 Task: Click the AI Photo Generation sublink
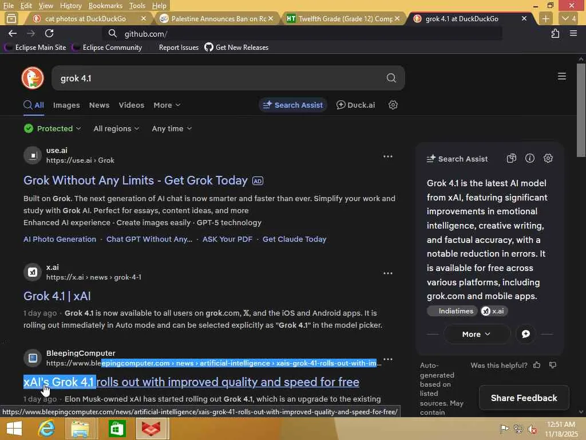(x=60, y=239)
